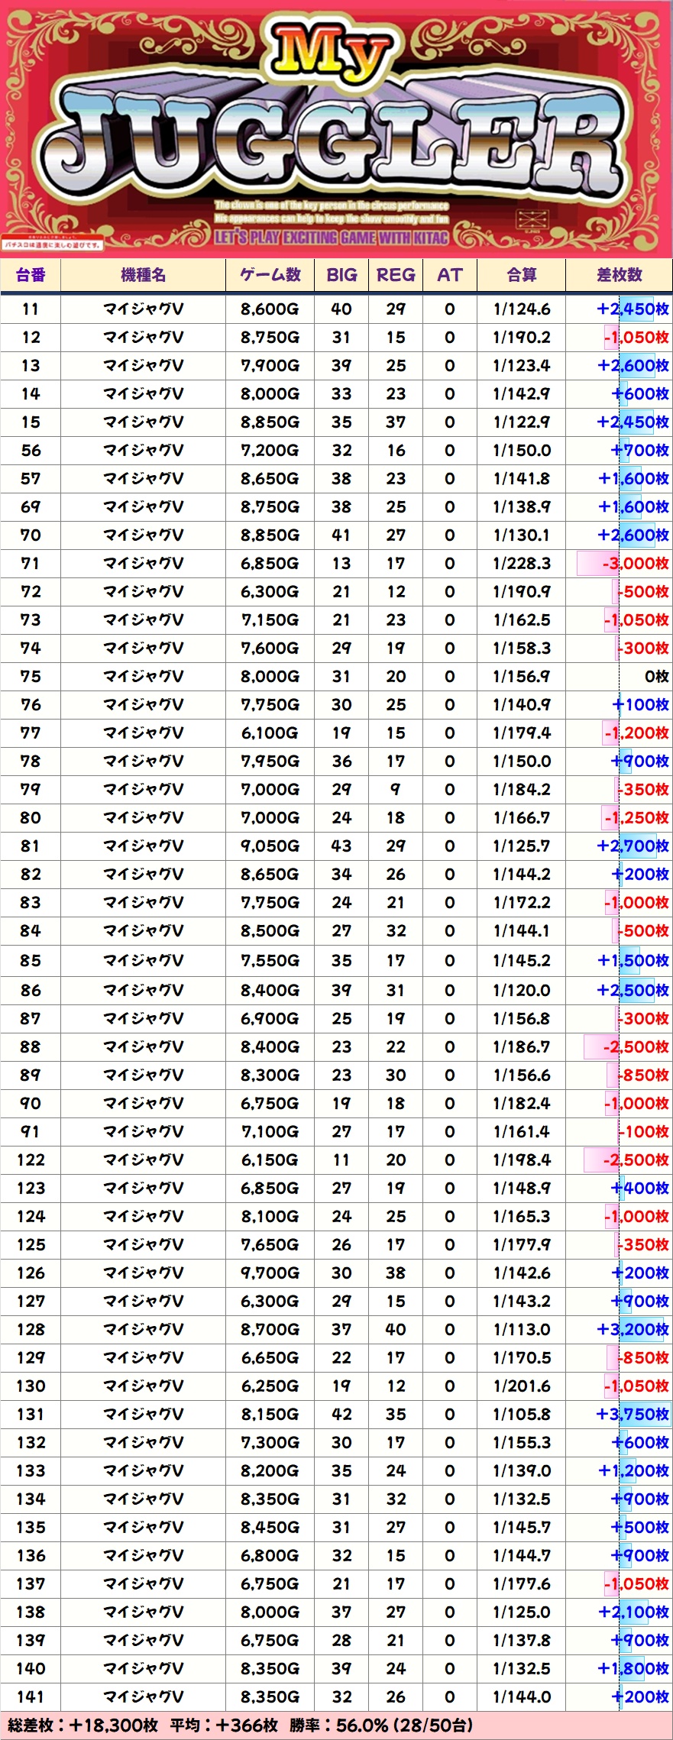Click the BIG count 43 for machine 81
Viewport: 673px width, 1740px height.
tap(341, 846)
